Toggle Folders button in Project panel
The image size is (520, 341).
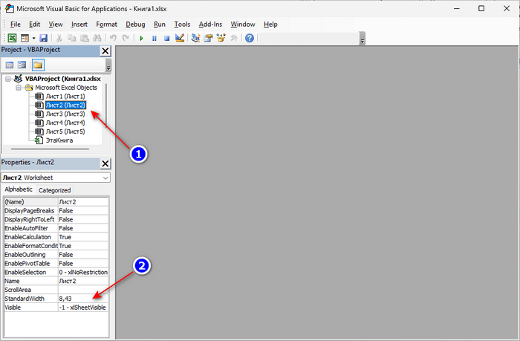(37, 65)
